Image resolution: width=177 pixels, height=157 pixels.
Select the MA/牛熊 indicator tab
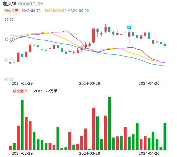[x=11, y=11]
